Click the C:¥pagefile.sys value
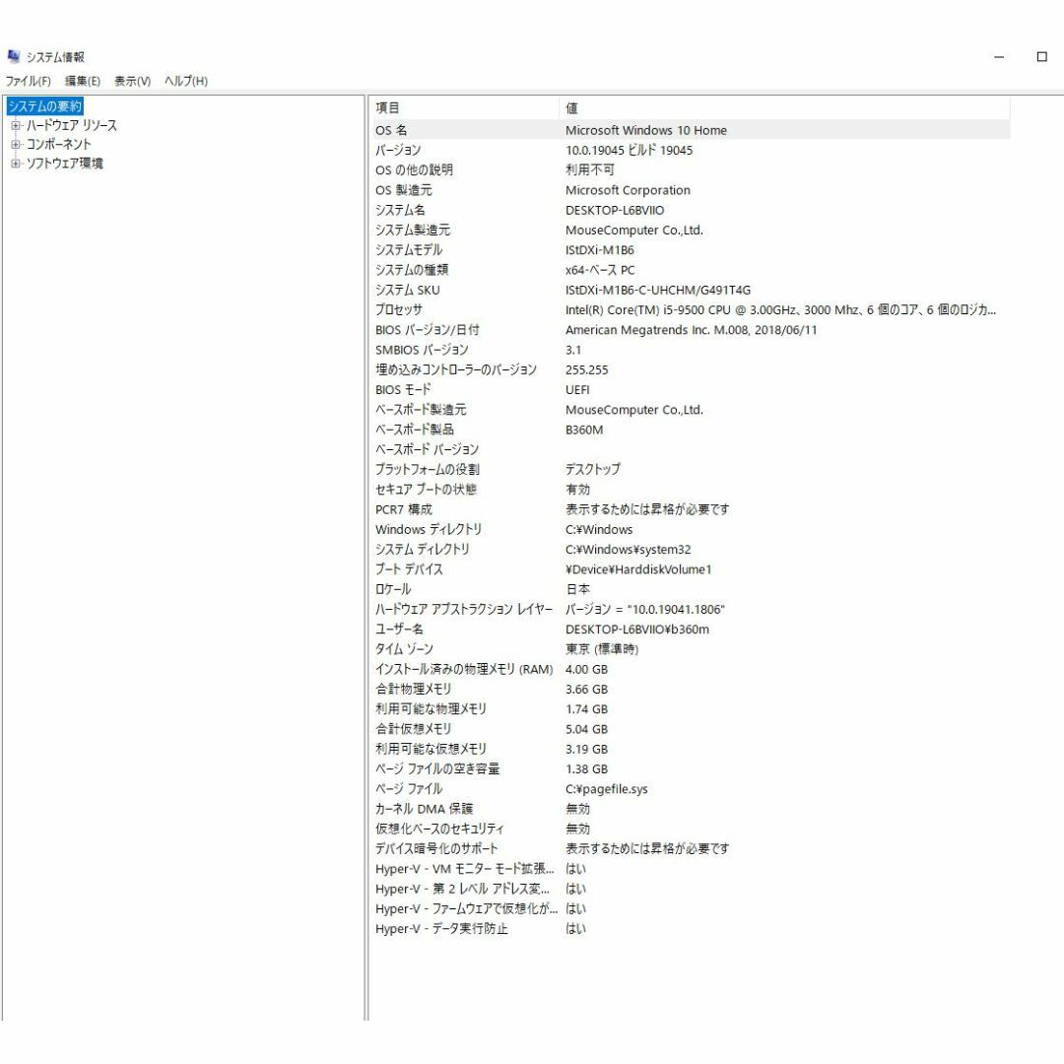 pos(607,789)
